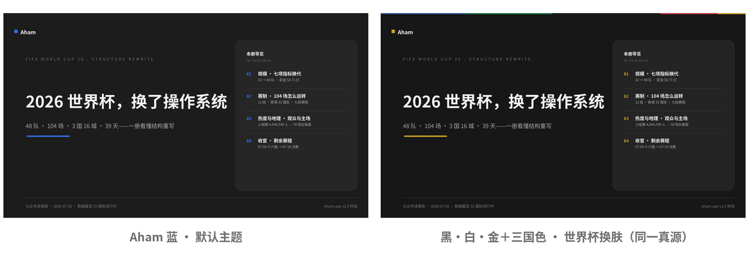Click '12 组 · 新增 32 强轮' line in left slide
749x258 pixels.
[x=283, y=102]
